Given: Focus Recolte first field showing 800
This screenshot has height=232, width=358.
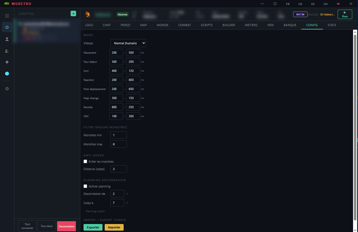Looking at the screenshot, I should click(116, 107).
